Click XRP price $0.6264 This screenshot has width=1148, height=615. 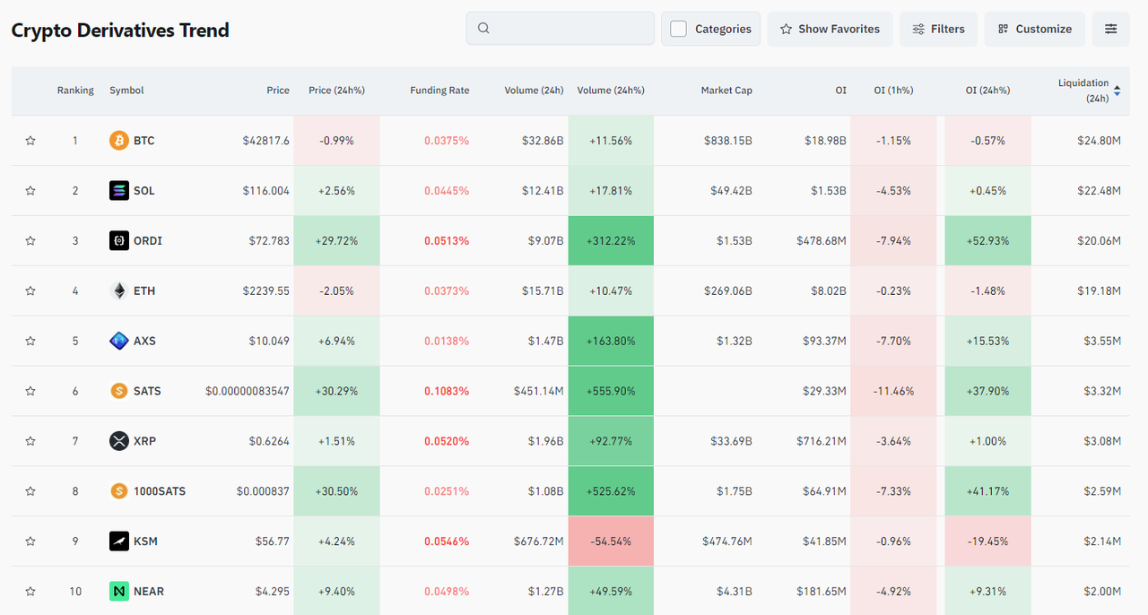tap(270, 442)
